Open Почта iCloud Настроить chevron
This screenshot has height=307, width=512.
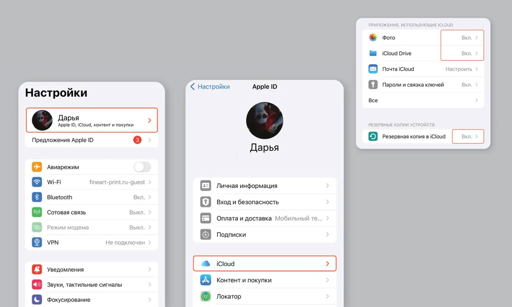477,69
